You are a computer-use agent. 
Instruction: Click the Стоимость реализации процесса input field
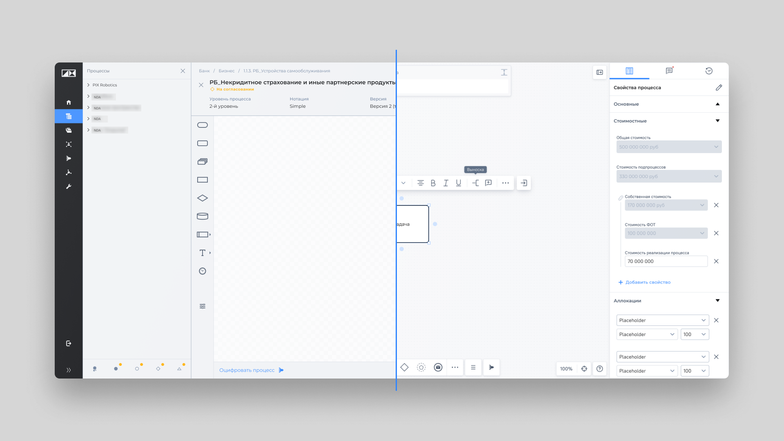(x=666, y=261)
